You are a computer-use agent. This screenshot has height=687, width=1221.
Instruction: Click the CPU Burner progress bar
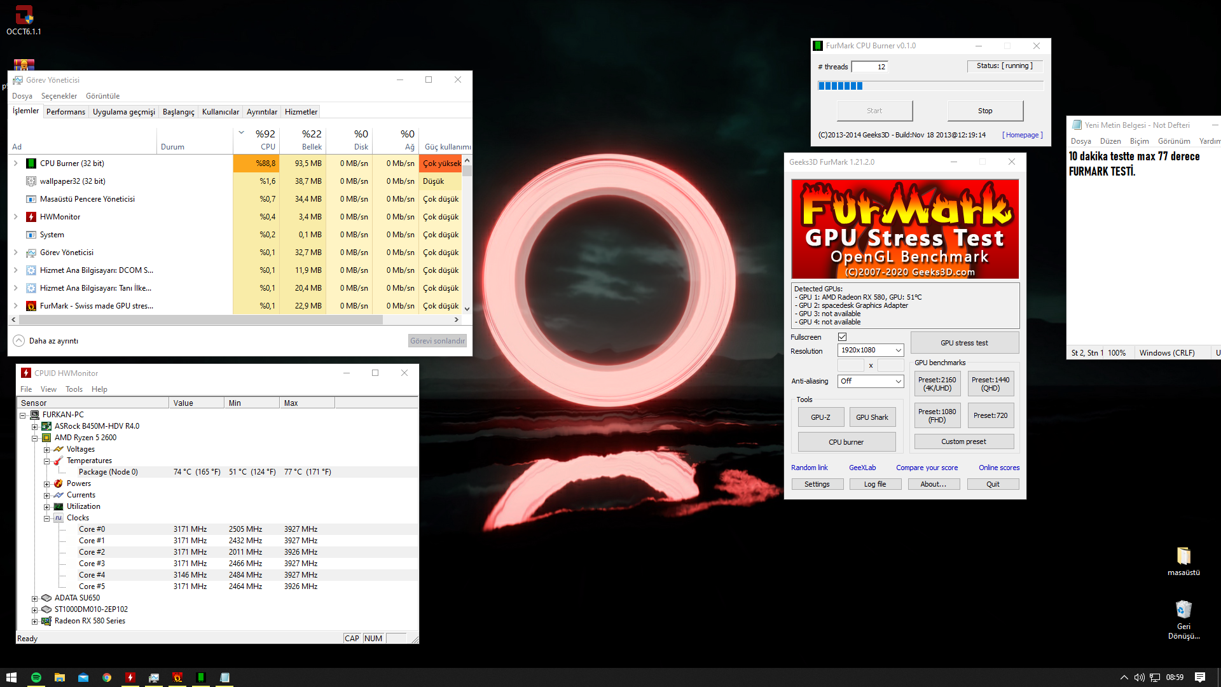(x=930, y=86)
